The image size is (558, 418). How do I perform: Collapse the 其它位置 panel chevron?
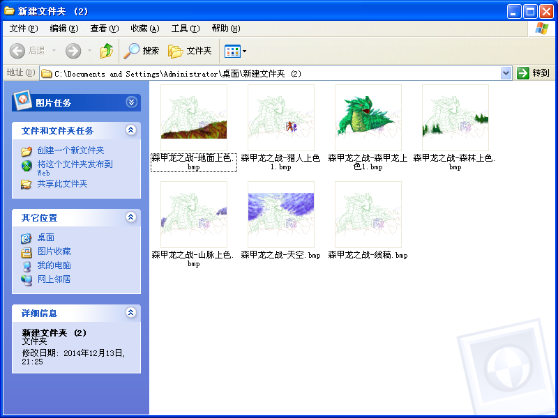click(x=131, y=217)
